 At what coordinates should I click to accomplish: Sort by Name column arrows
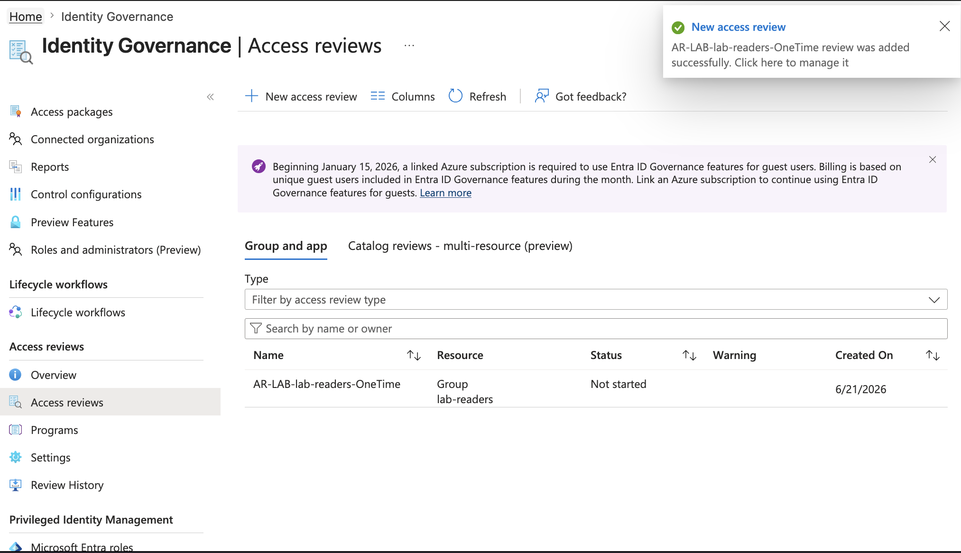[414, 355]
